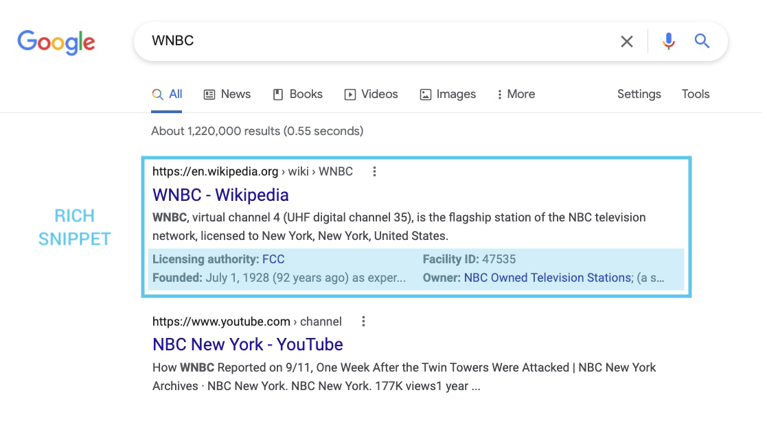
Task: Switch to the Books tab
Action: click(x=298, y=95)
